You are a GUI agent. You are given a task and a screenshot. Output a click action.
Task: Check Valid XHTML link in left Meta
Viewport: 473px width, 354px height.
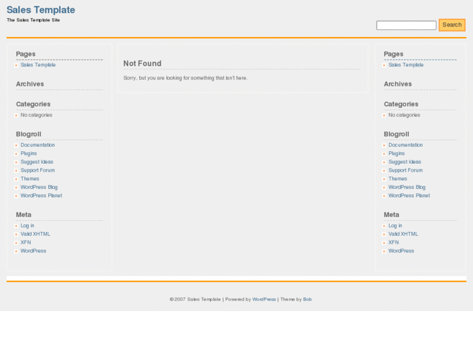click(x=35, y=234)
